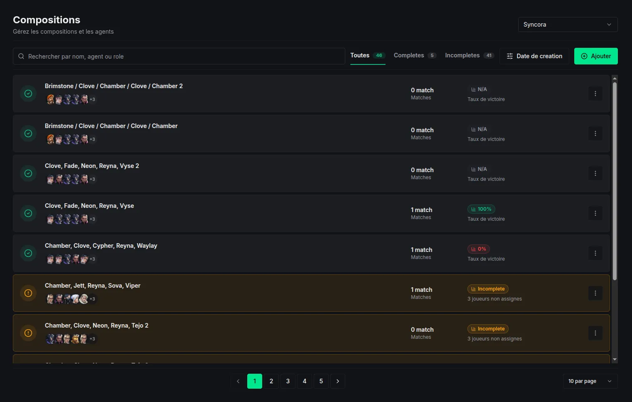This screenshot has height=402, width=632.
Task: Open the 'Chamber, Clove, Neon, Reyna, Tejo 2' title
Action: (96, 326)
